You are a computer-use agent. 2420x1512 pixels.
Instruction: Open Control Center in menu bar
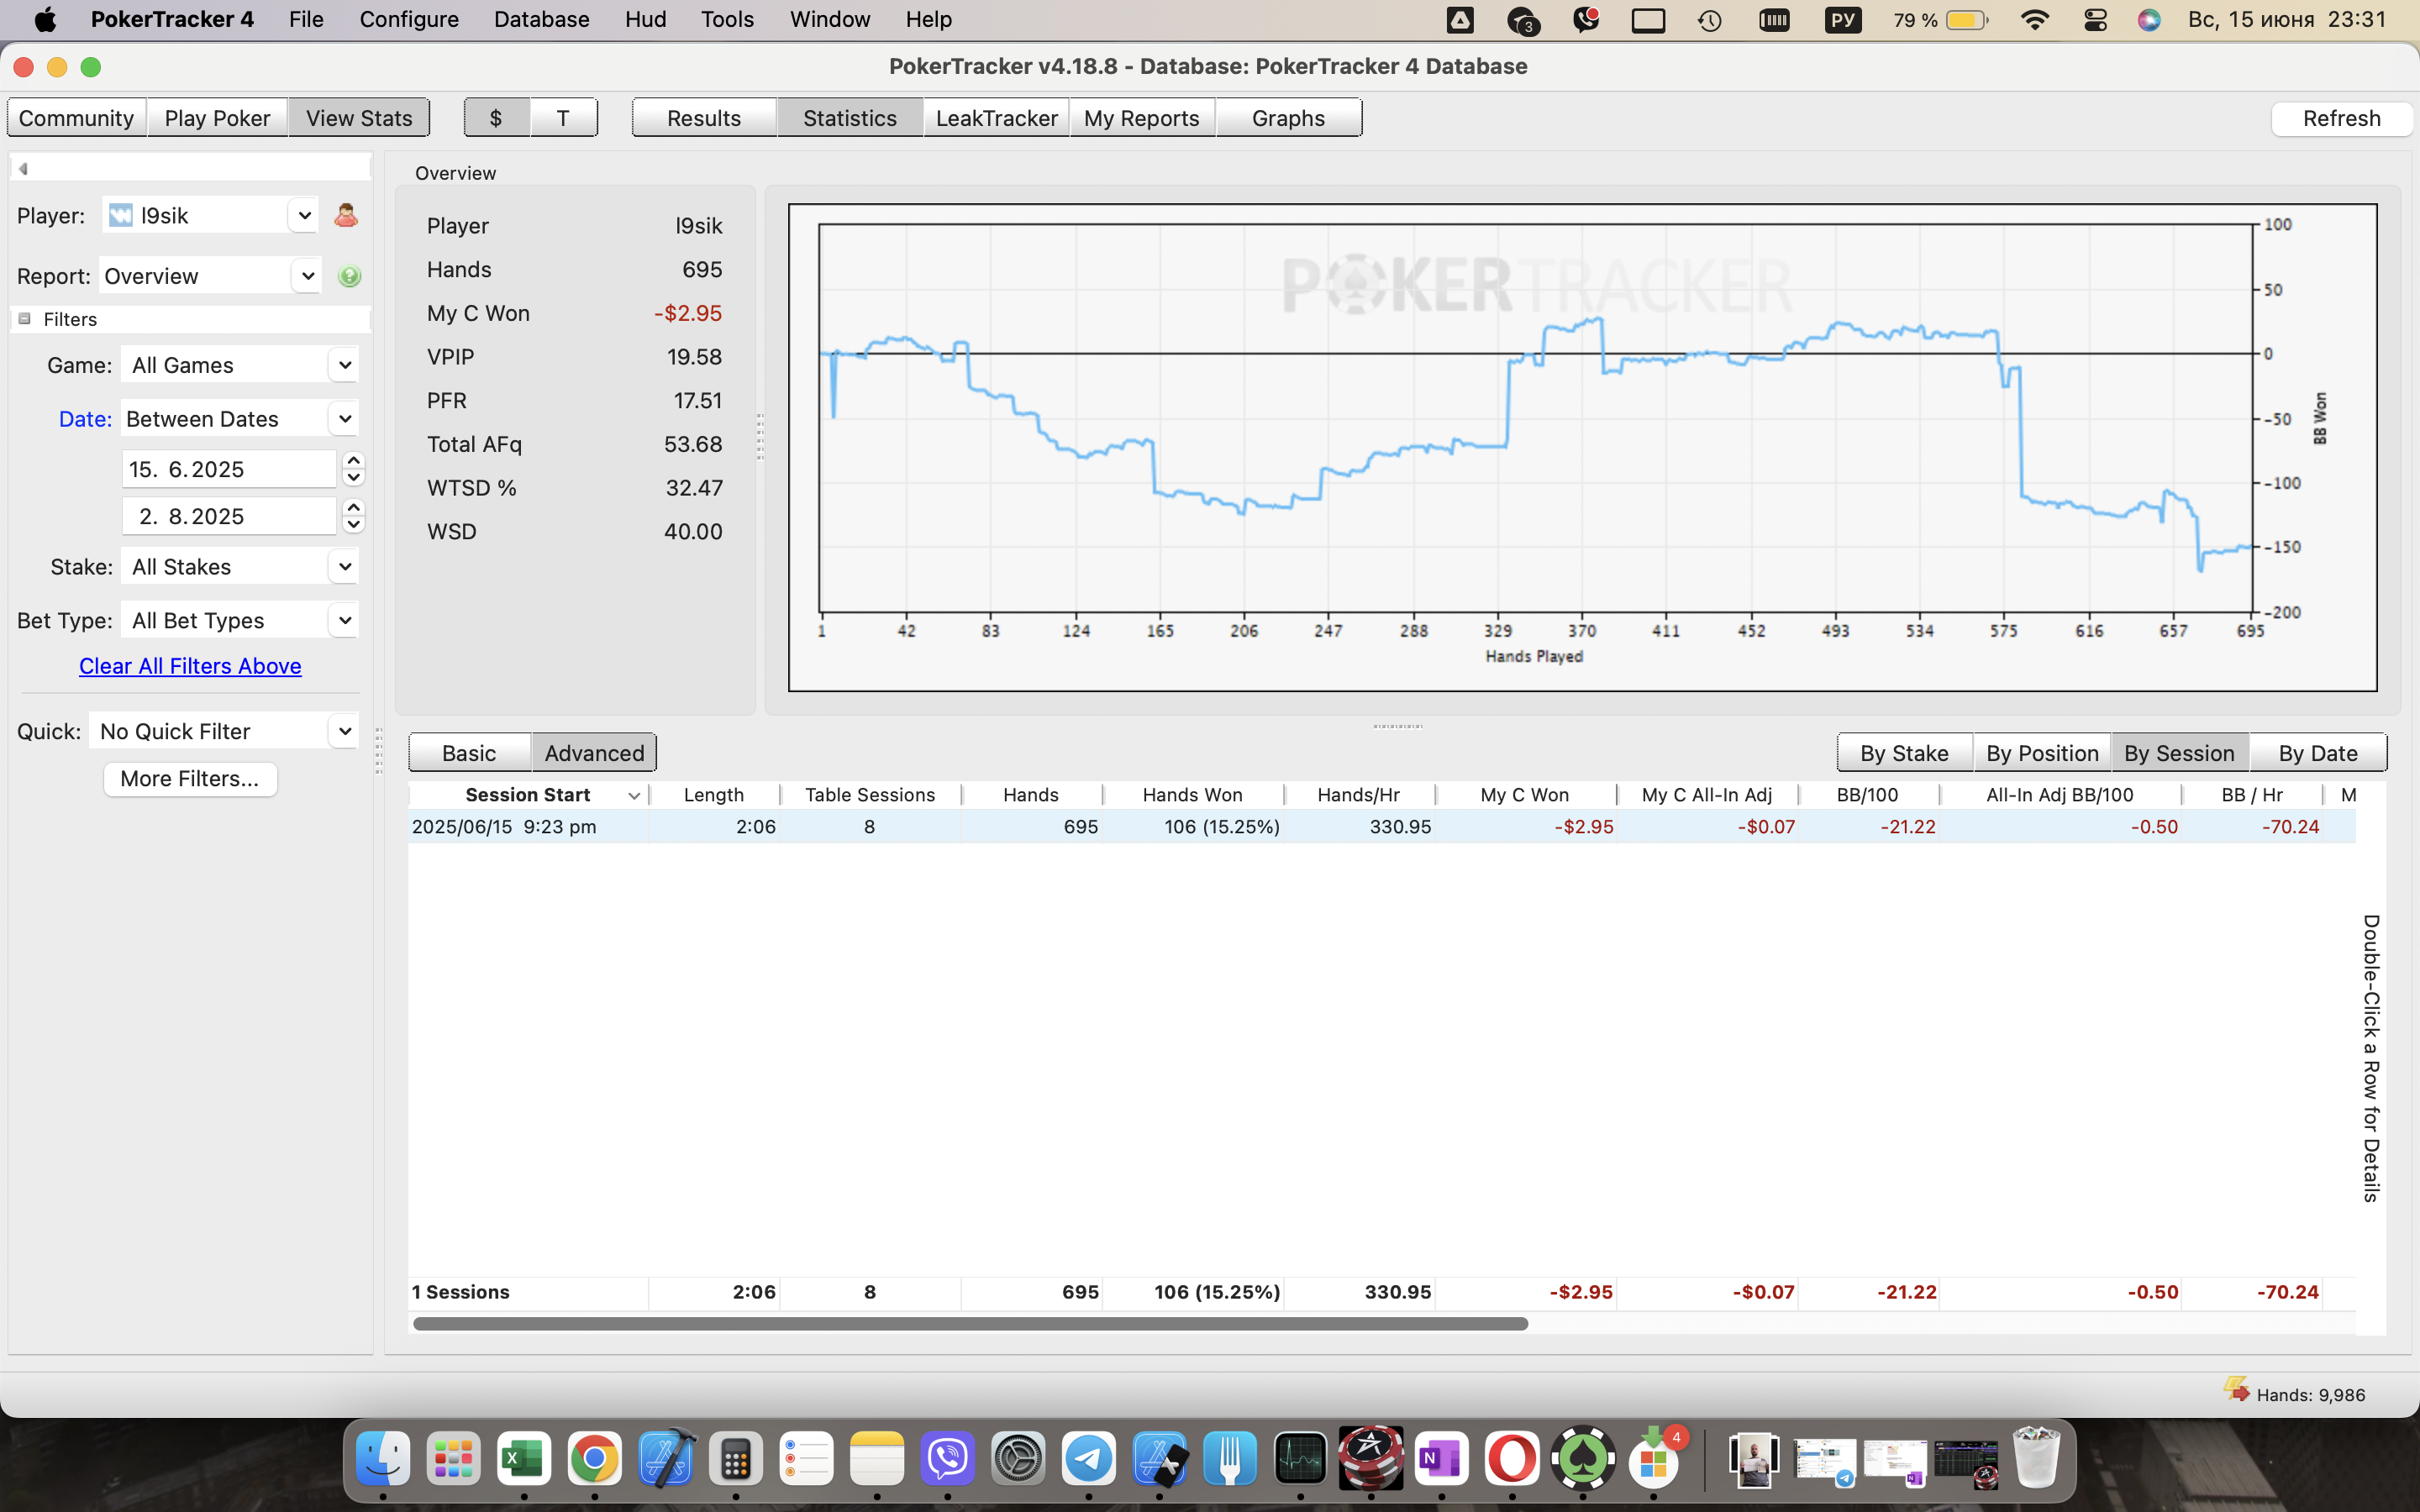(x=2095, y=20)
